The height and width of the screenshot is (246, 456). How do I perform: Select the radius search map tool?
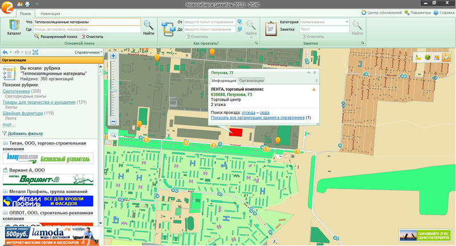[x=427, y=57]
